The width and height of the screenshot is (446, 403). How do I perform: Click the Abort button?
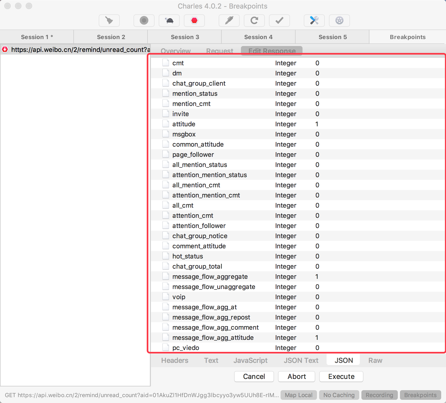coord(297,377)
